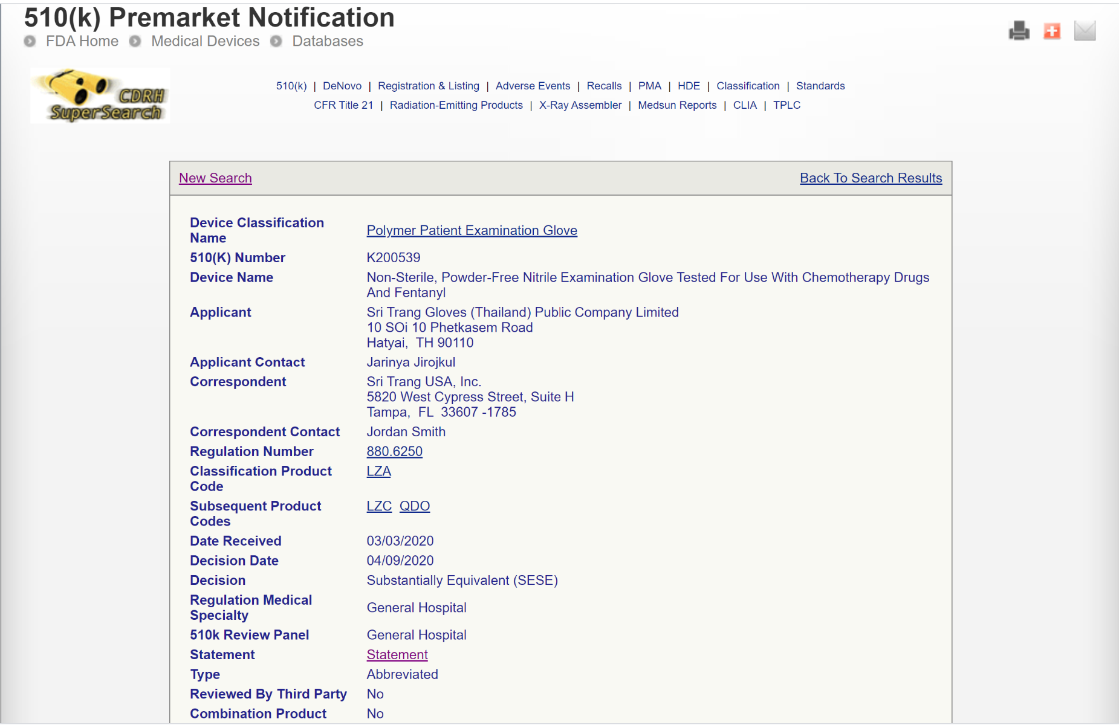Image resolution: width=1119 pixels, height=725 pixels.
Task: Open the CDRH SuperSearch logo
Action: (100, 96)
